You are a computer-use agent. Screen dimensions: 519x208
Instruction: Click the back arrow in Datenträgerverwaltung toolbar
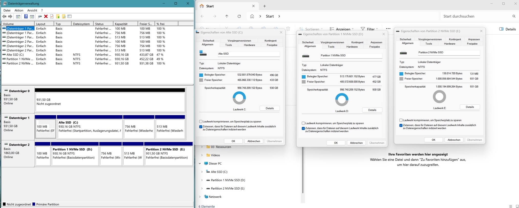[4, 16]
